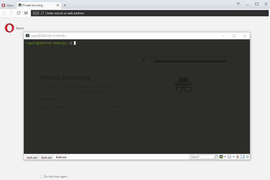Go back with the browser back arrow
The image size is (270, 180).
pos(4,13)
